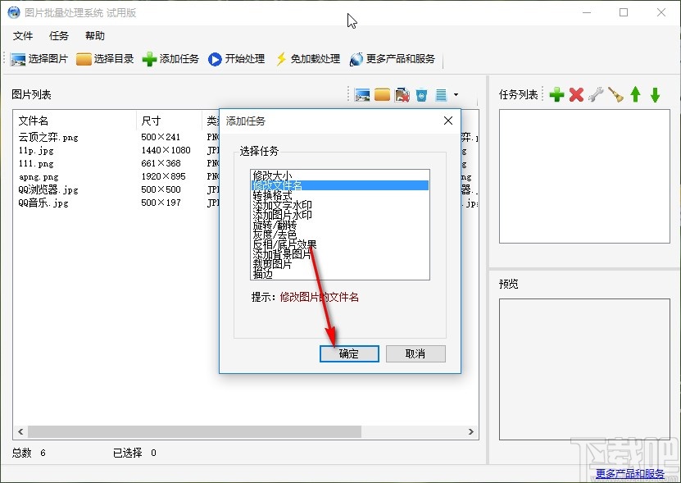Open the 任务 menu
Image resolution: width=681 pixels, height=483 pixels.
point(57,35)
